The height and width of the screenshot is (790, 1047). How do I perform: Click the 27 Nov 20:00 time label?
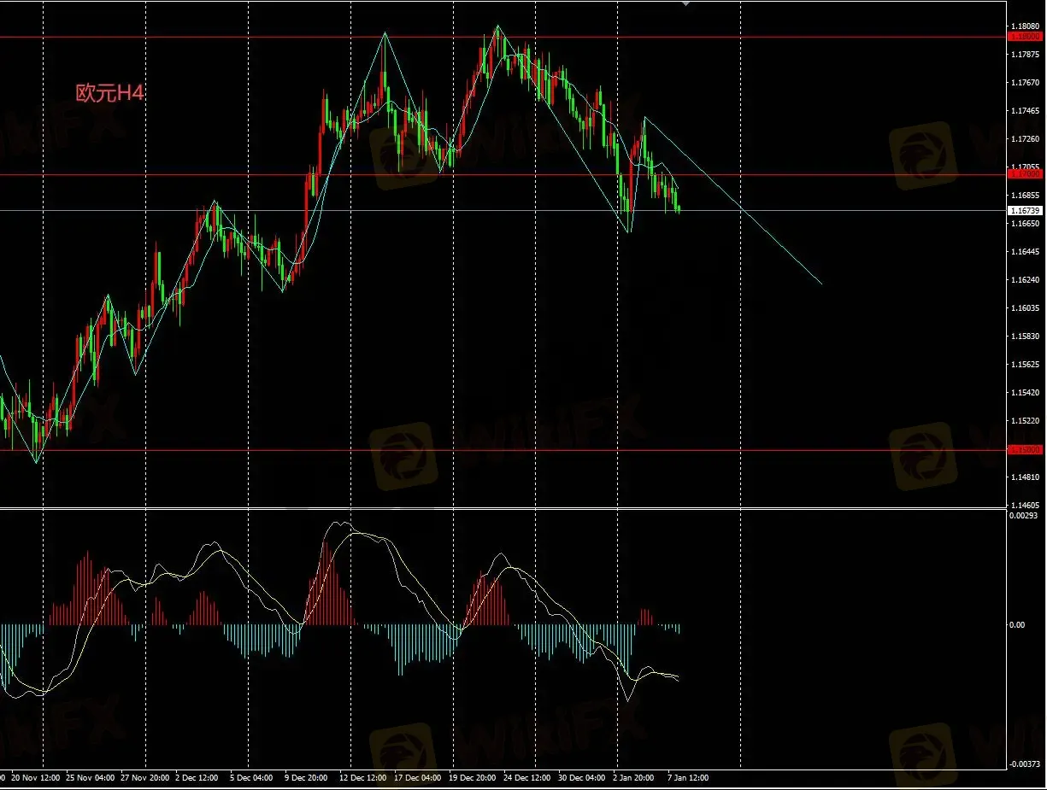point(144,778)
